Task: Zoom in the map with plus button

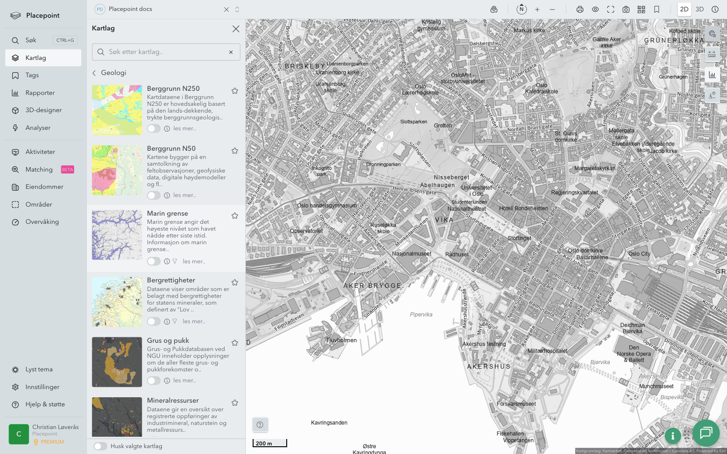Action: (x=537, y=10)
